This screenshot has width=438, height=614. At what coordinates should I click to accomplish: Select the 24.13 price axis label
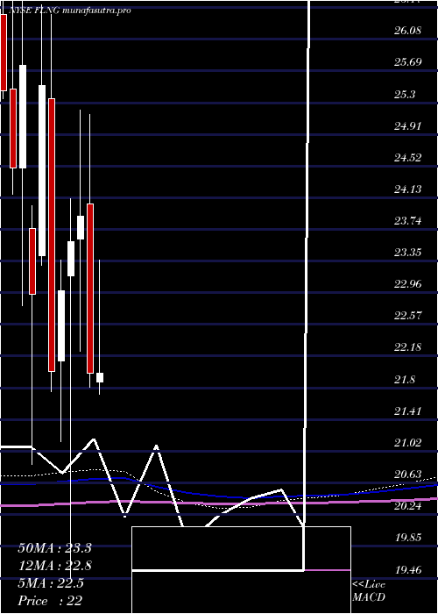click(x=407, y=189)
